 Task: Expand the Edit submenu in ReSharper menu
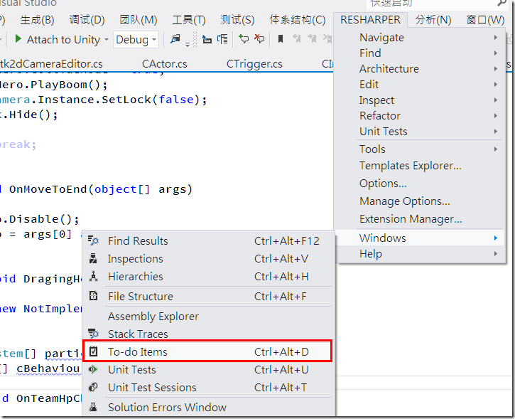point(420,85)
